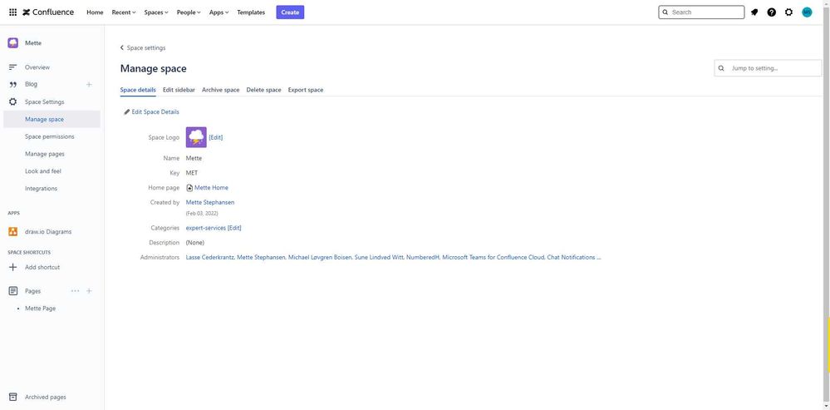Click the Archived pages icon

(13, 397)
